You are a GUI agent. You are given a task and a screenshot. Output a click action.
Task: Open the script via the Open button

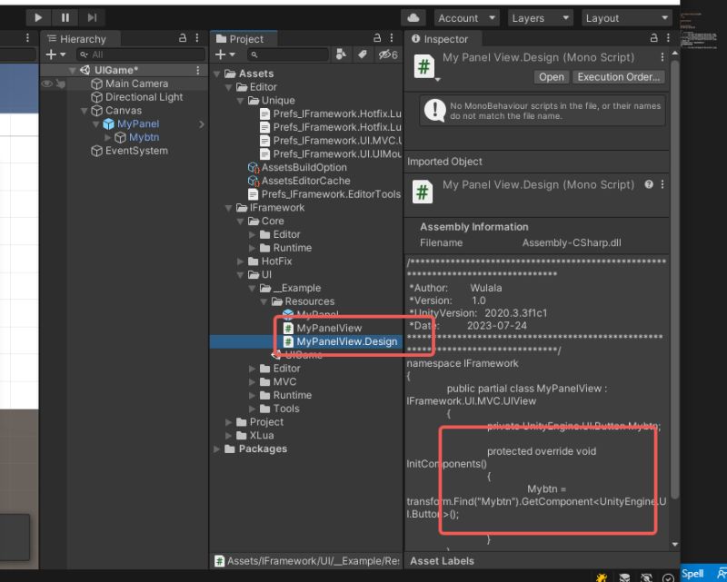pos(552,77)
